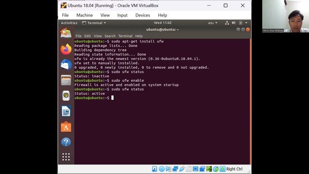The width and height of the screenshot is (309, 174).
Task: Open VirtualBox Help menu
Action: point(162,15)
